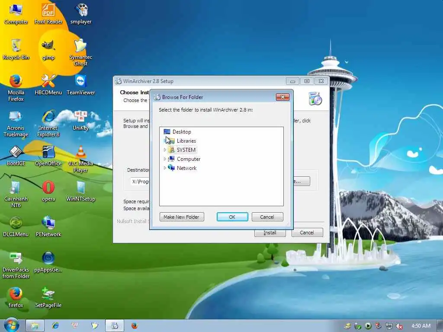Minimize the WinArchiver 2.8 Setup window
Viewport: 443px width, 332px height.
click(292, 81)
